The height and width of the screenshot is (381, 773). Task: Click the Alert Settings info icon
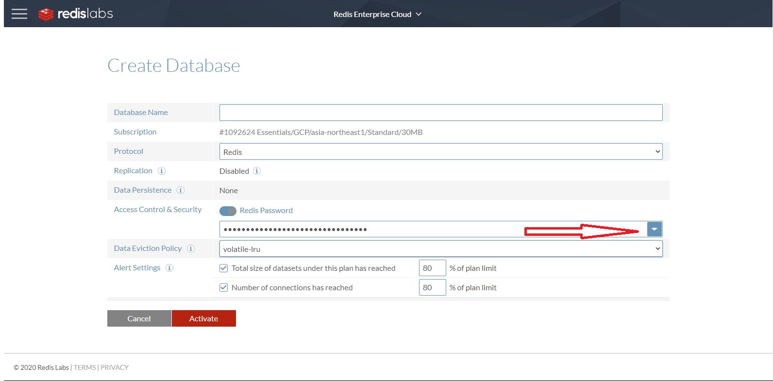point(169,268)
